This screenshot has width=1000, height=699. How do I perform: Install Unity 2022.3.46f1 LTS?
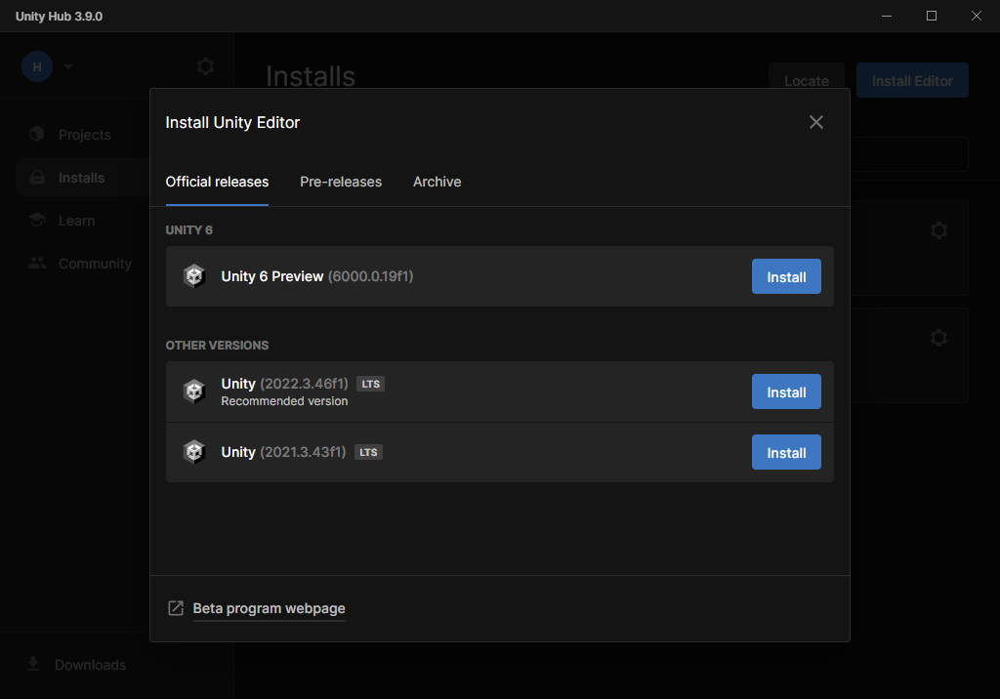[786, 391]
